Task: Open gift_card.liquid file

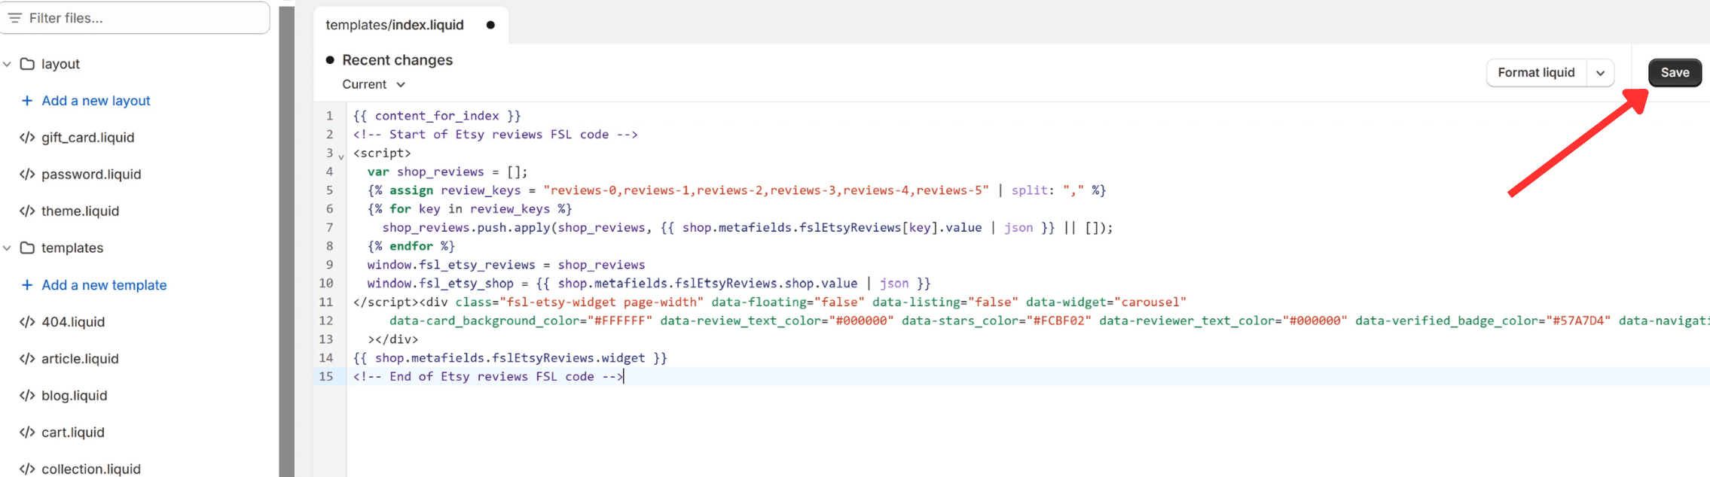Action: pyautogui.click(x=87, y=138)
